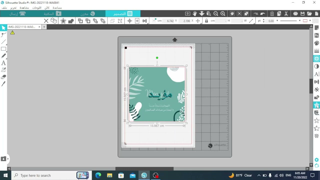The width and height of the screenshot is (320, 180).
Task: Open the Text Style panel
Action: click(316, 74)
